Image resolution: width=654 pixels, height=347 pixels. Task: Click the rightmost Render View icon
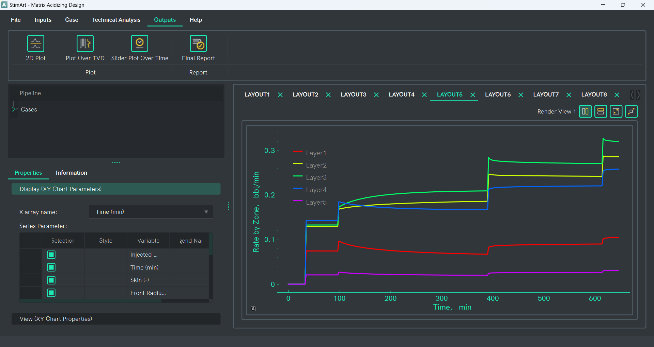pyautogui.click(x=631, y=111)
